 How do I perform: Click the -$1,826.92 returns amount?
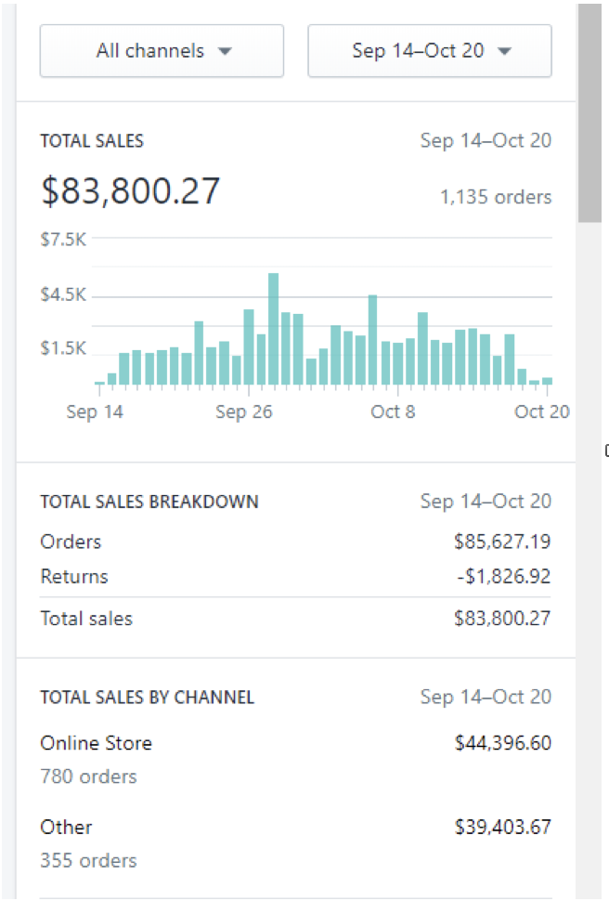coord(503,577)
